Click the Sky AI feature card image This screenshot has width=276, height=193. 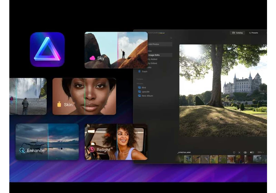[x=116, y=50]
